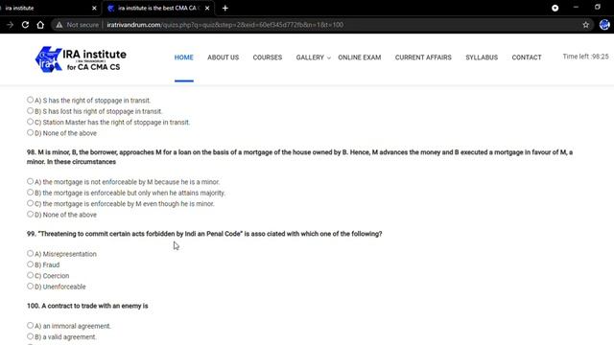The image size is (614, 345).
Task: Click the media control icon in title bar
Action: pyautogui.click(x=555, y=8)
